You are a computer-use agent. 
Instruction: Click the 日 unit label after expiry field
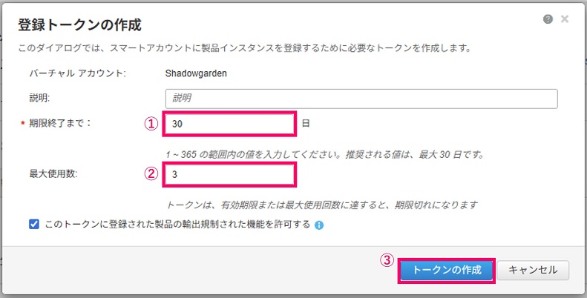coord(306,123)
